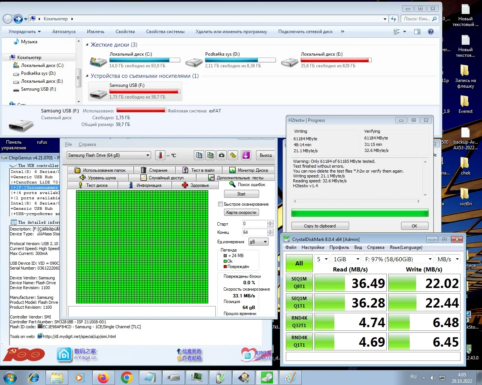Click the green H2testw progress bar
The image size is (482, 385).
[360, 213]
